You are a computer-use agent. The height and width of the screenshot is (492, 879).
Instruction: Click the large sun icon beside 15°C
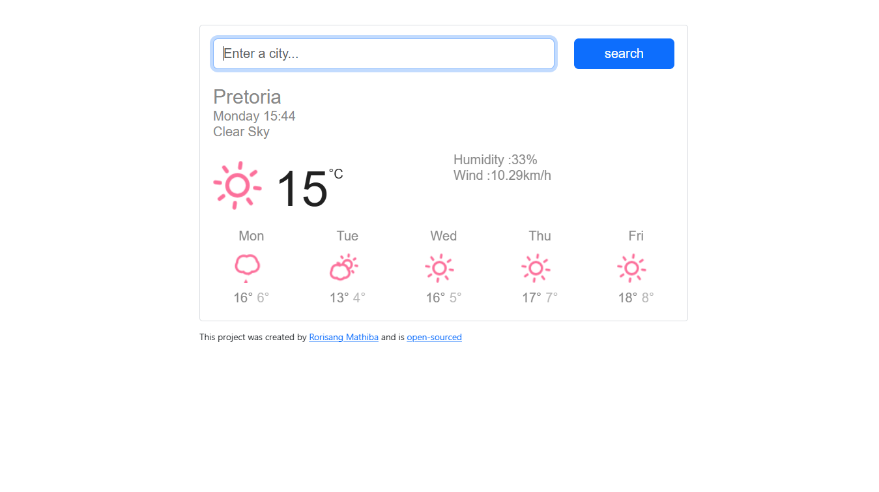pyautogui.click(x=237, y=186)
